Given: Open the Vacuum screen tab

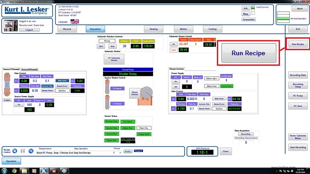Looking at the screenshot, I should [x=67, y=29].
